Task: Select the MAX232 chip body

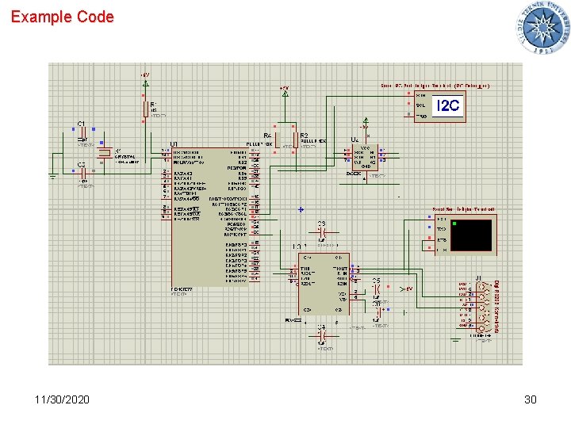Action: (x=324, y=284)
